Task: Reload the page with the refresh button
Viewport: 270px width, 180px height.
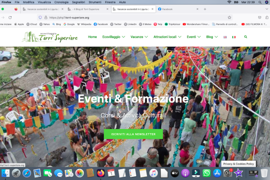Action: [x=10, y=18]
